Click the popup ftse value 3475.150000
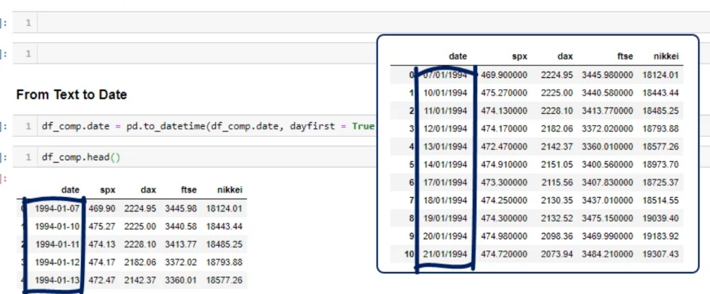 coord(608,218)
